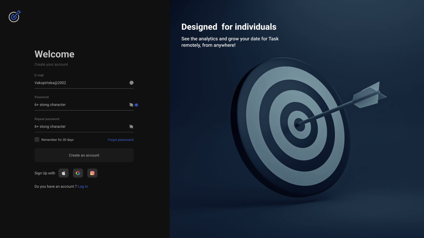This screenshot has height=238, width=424.
Task: Reveal the Repeat password text via eye icon
Action: (131, 127)
